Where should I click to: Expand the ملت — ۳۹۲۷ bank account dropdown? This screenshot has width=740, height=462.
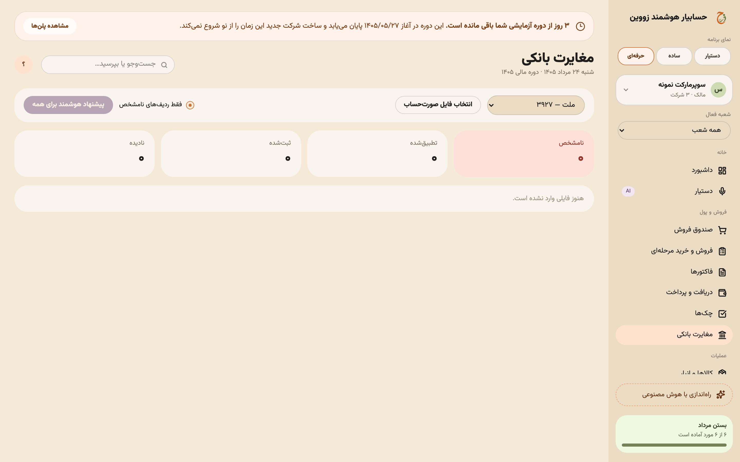536,105
